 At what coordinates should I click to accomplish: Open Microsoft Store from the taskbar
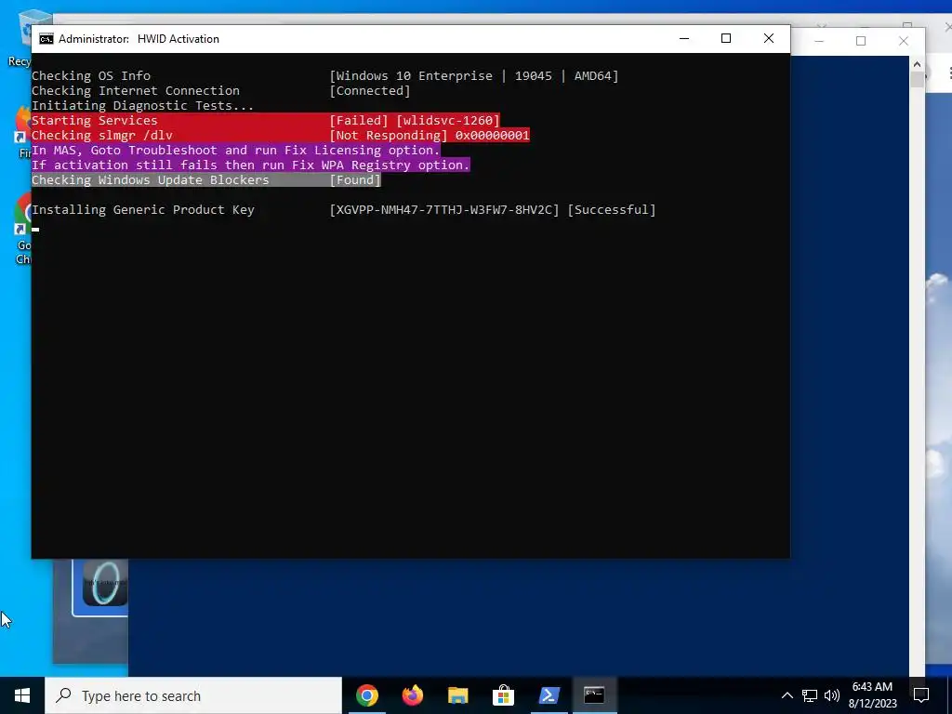click(503, 695)
